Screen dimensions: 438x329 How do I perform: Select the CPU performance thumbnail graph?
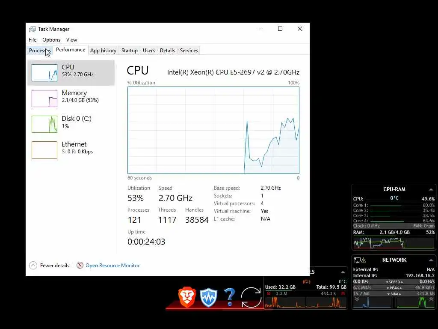44,73
